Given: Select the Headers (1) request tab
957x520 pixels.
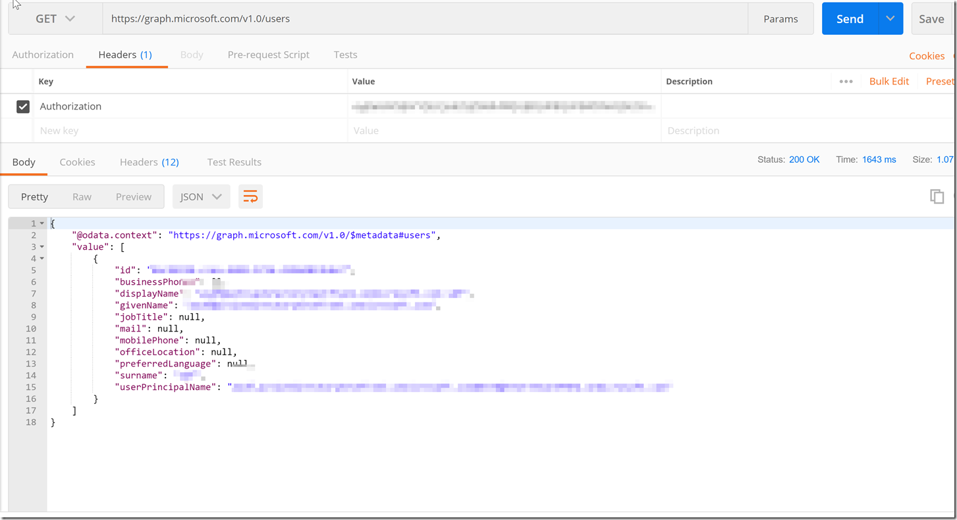Looking at the screenshot, I should click(125, 55).
